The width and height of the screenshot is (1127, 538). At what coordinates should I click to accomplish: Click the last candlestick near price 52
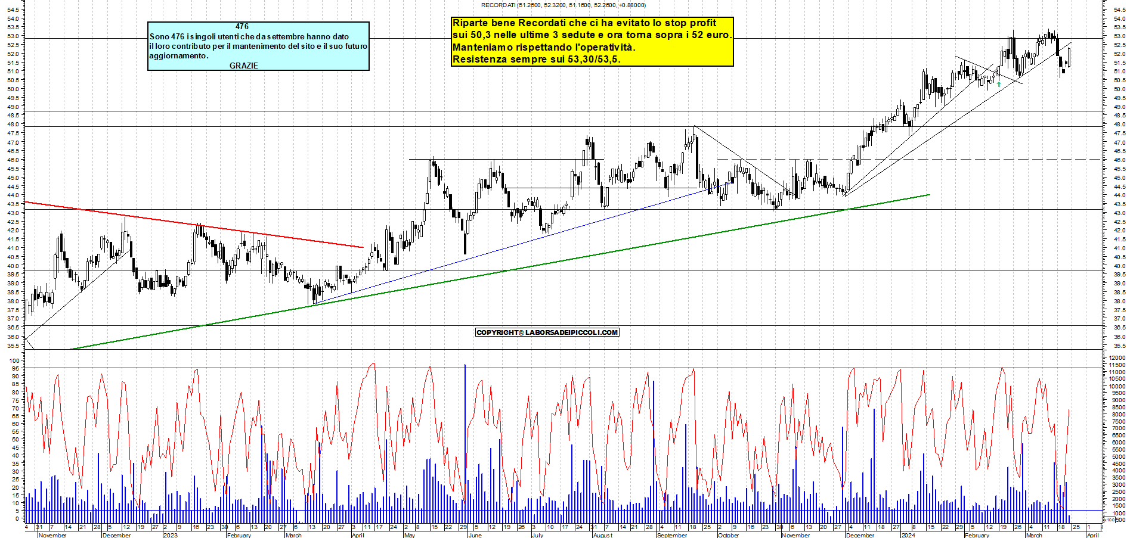point(1070,57)
